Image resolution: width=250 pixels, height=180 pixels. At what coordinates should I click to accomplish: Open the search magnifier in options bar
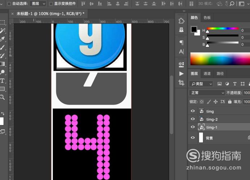click(232, 4)
